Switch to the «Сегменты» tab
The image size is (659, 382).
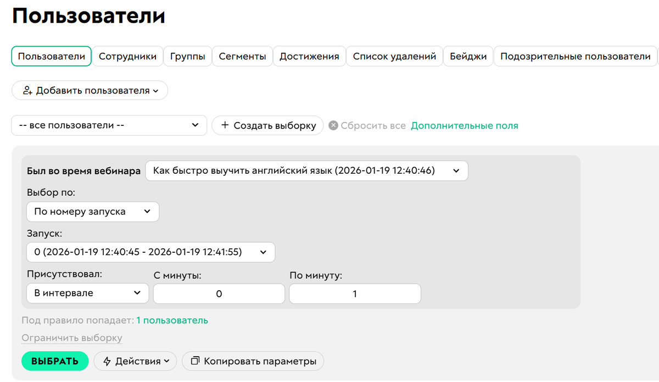coord(242,56)
